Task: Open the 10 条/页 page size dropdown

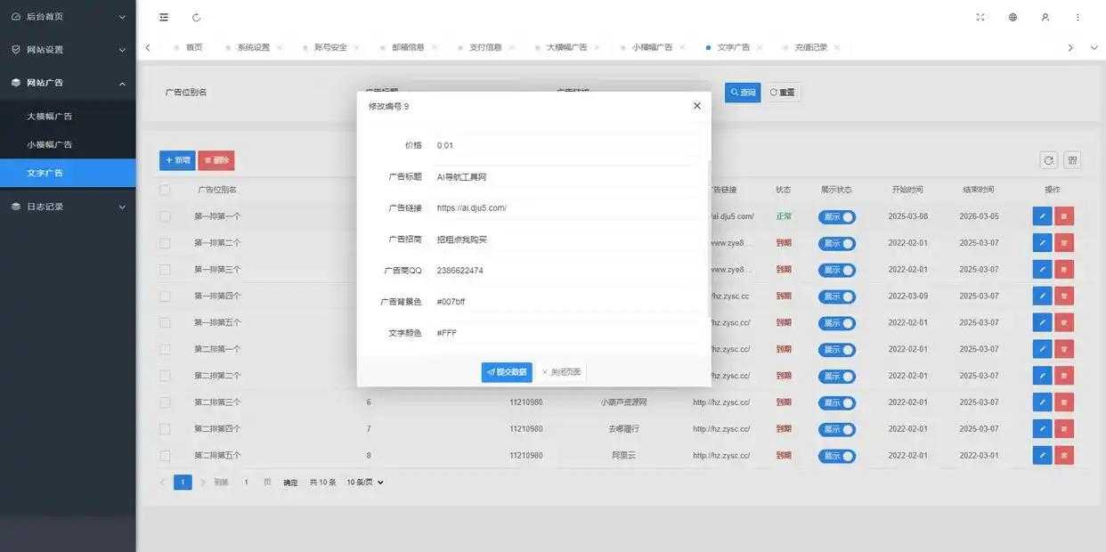Action: click(365, 483)
